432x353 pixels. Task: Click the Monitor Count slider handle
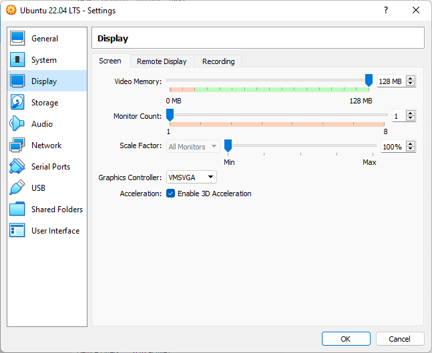tap(170, 115)
